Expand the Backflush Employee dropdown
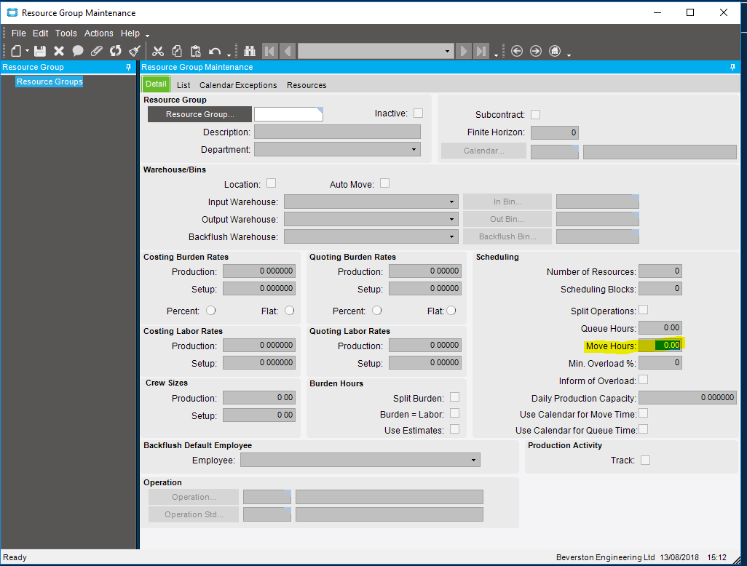This screenshot has width=747, height=566. (x=473, y=461)
